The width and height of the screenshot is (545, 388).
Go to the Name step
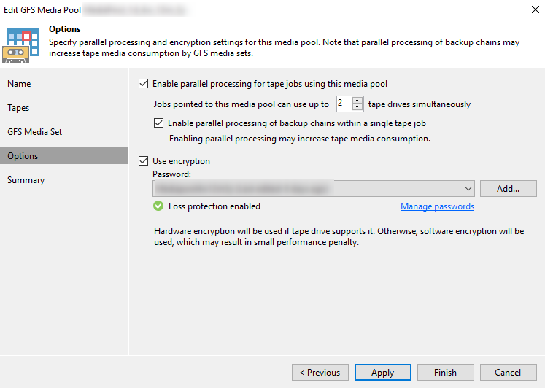tap(19, 84)
